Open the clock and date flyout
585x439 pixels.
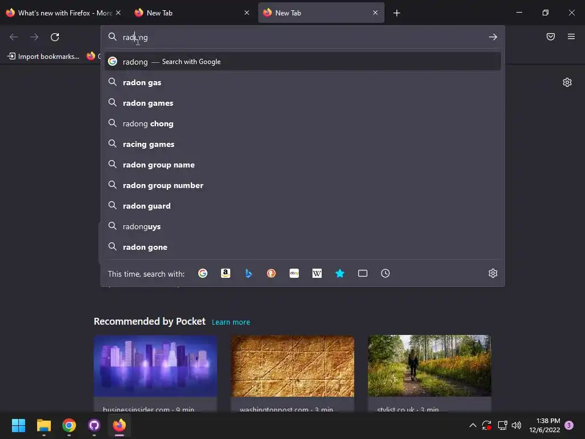click(544, 425)
